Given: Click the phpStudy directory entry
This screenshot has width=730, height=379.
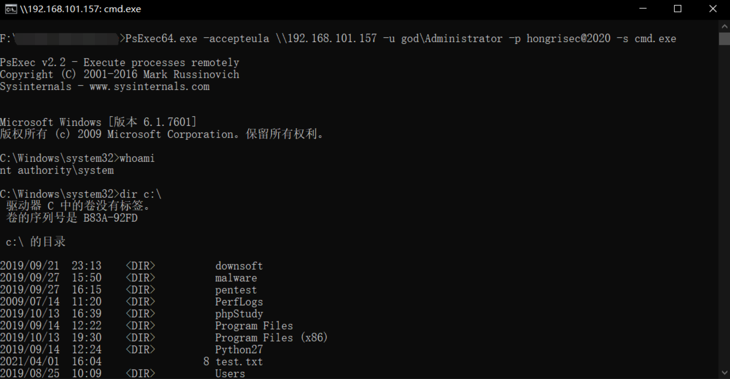Looking at the screenshot, I should pos(239,314).
